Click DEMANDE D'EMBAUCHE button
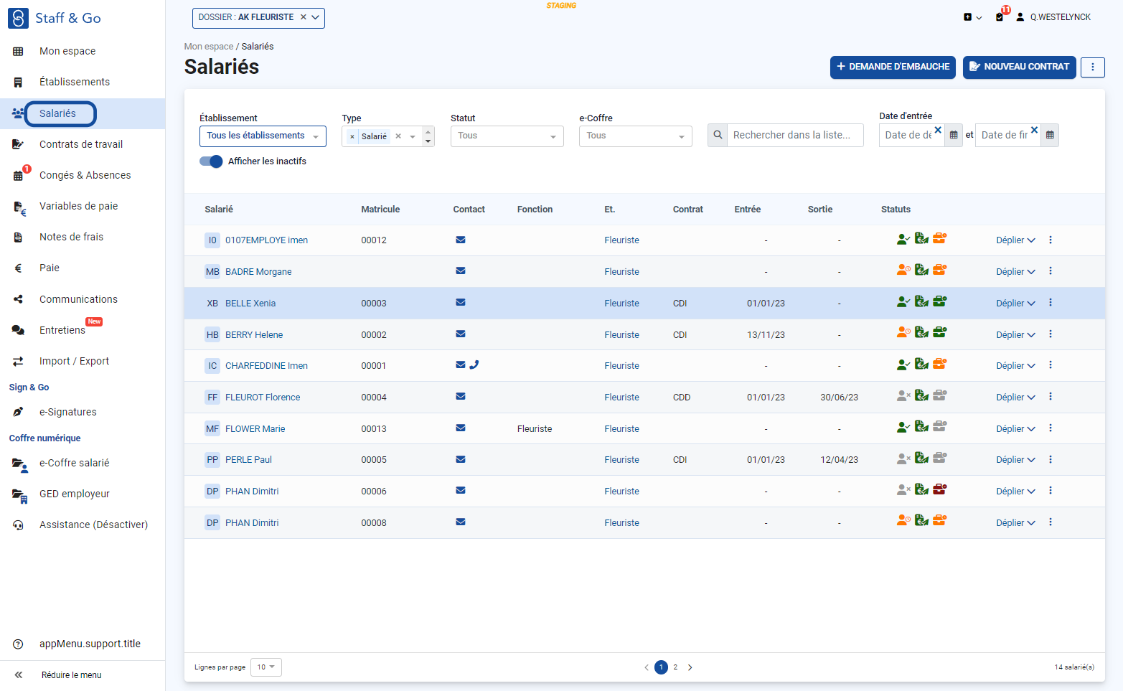 pyautogui.click(x=893, y=67)
